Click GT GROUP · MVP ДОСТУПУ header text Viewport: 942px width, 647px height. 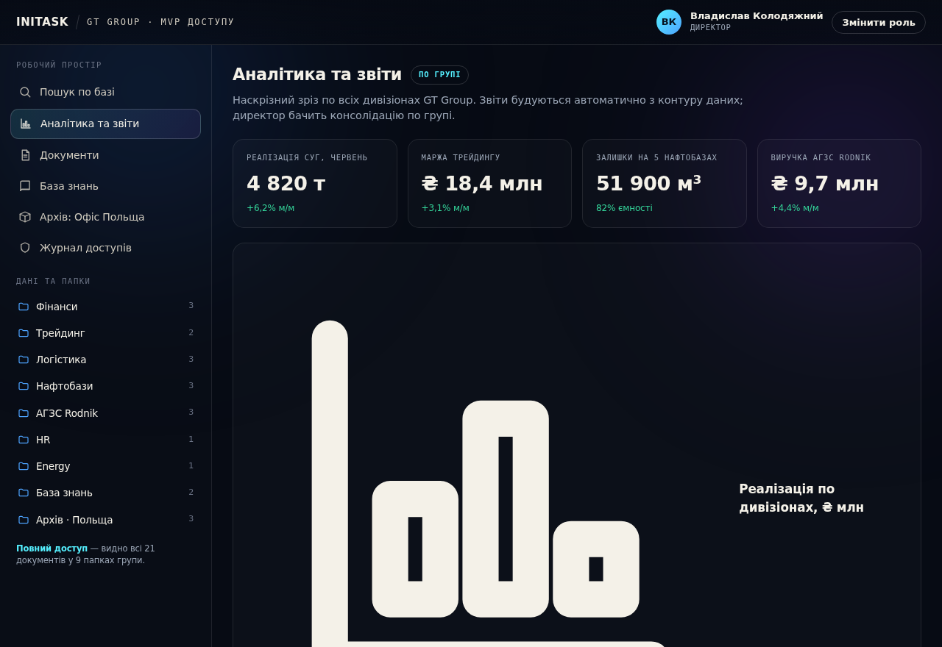pos(160,22)
